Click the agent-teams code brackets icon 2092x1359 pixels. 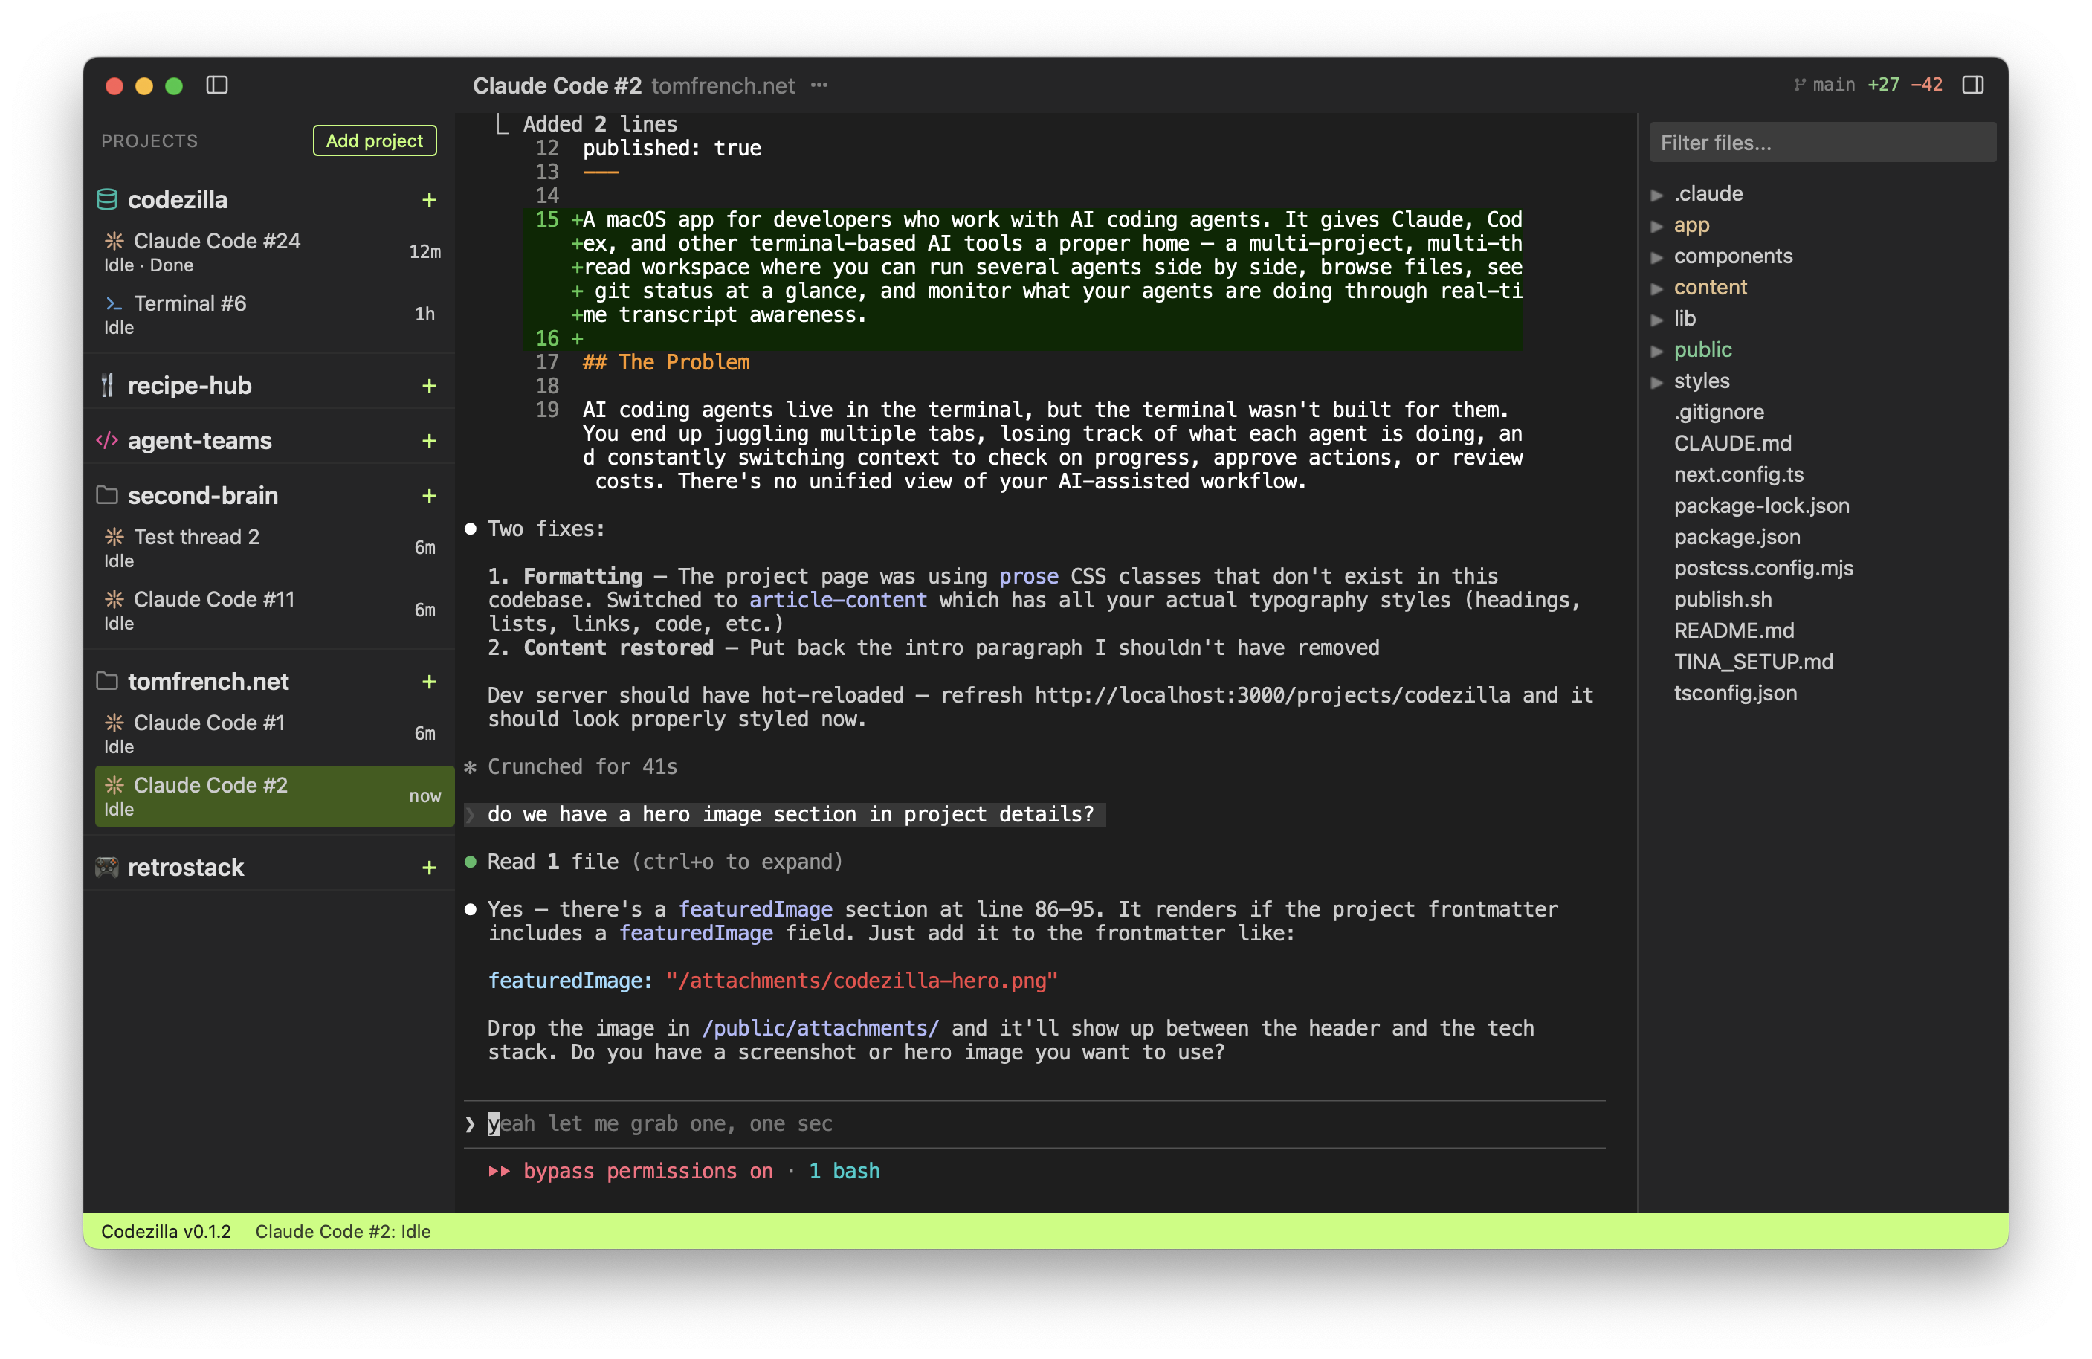tap(106, 440)
